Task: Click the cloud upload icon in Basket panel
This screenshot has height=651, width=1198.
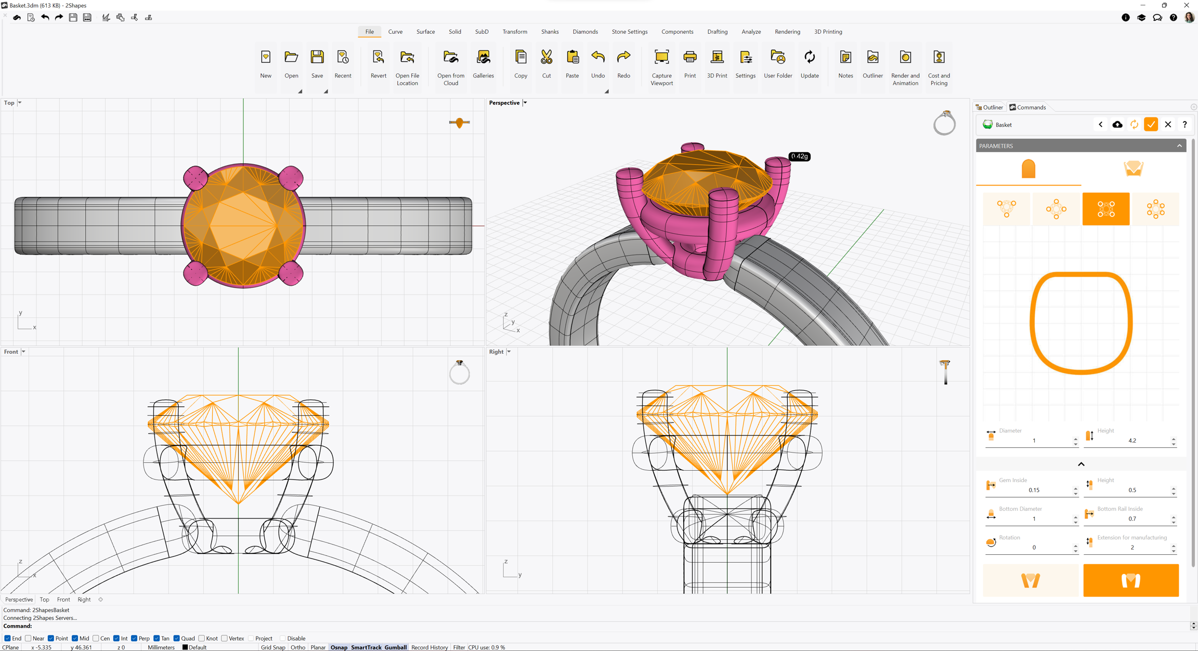Action: pyautogui.click(x=1117, y=125)
